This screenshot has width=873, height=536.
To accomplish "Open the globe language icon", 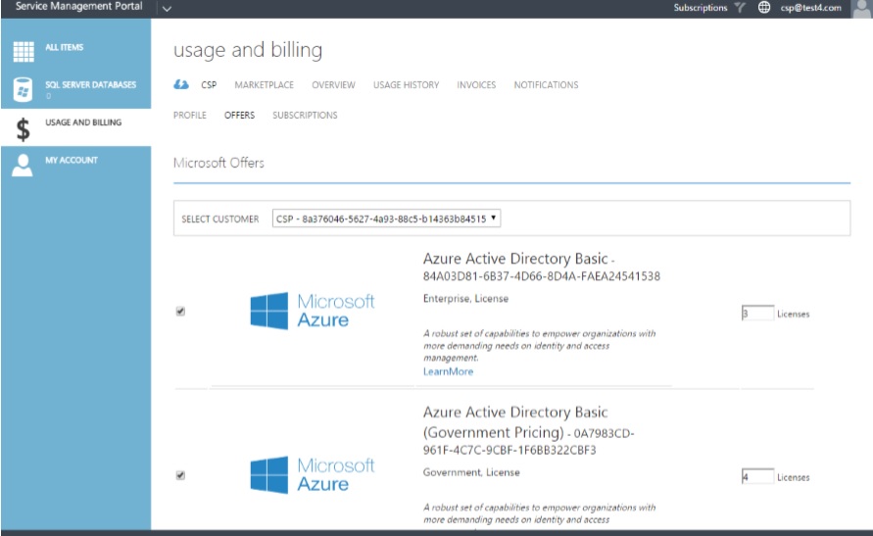I will (x=764, y=7).
